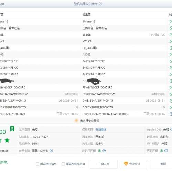Click the 三星 2023-08-16 label in read column
This screenshot has height=172, width=172.
[x=154, y=114]
